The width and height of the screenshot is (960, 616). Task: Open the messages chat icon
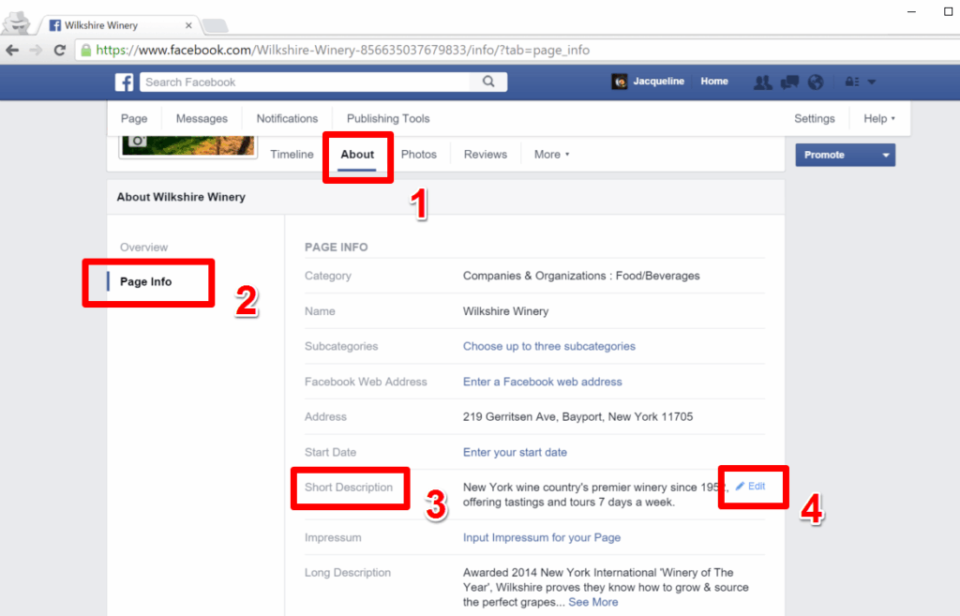(789, 83)
